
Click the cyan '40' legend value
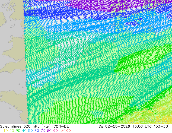coord(24,131)
